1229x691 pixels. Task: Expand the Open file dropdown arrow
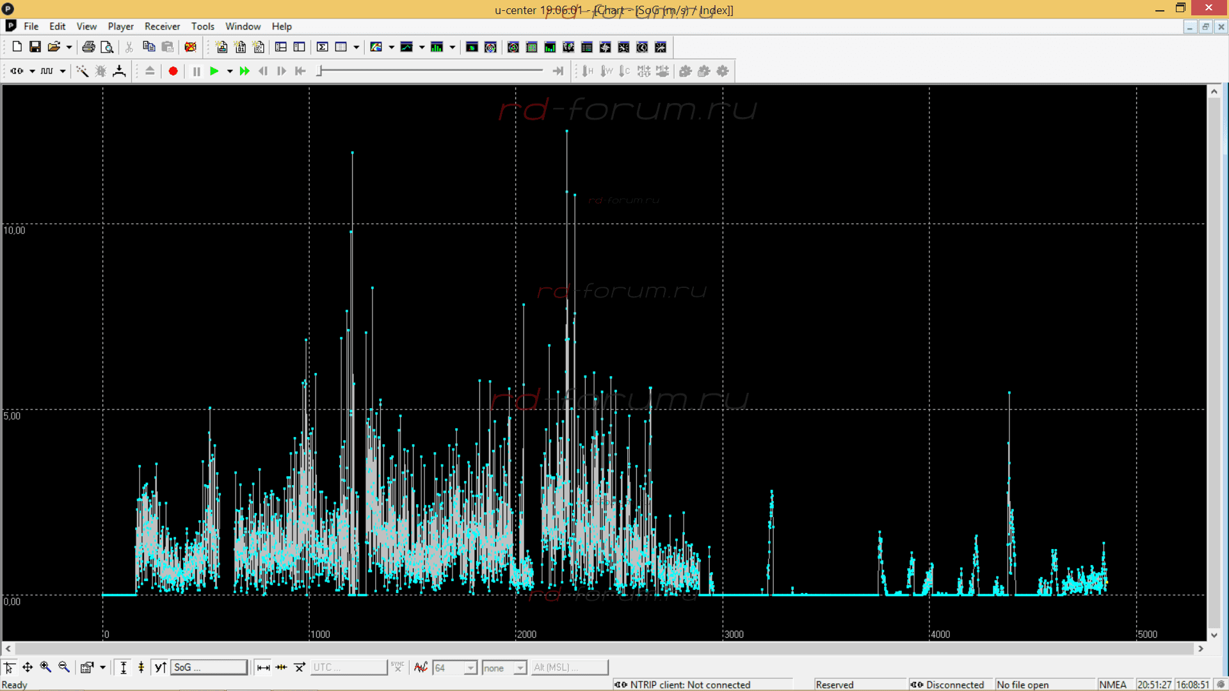(69, 47)
